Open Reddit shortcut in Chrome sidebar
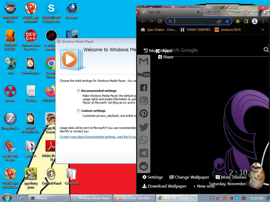270x202 pixels. pyautogui.click(x=144, y=166)
